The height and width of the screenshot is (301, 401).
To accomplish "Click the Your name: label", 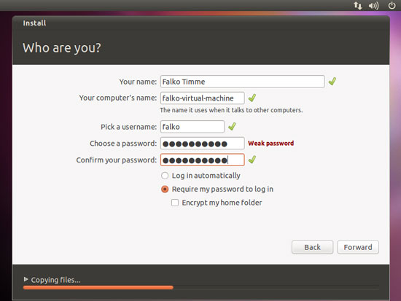I will (138, 82).
